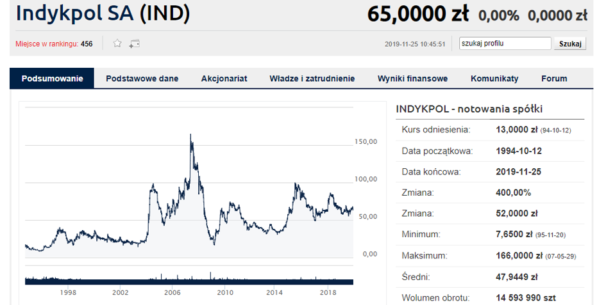The width and height of the screenshot is (606, 305).
Task: Click the 50,00 price axis label
Action: (x=367, y=217)
